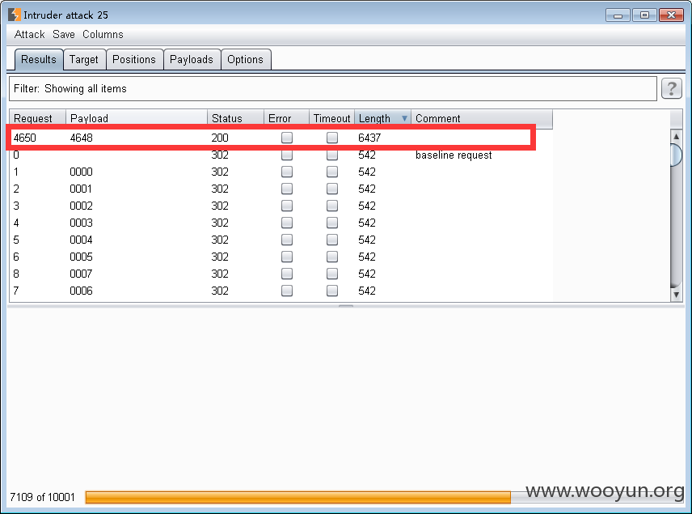Click the '7109 of 10001' progress text
Screen dimensions: 692x514
[42, 497]
